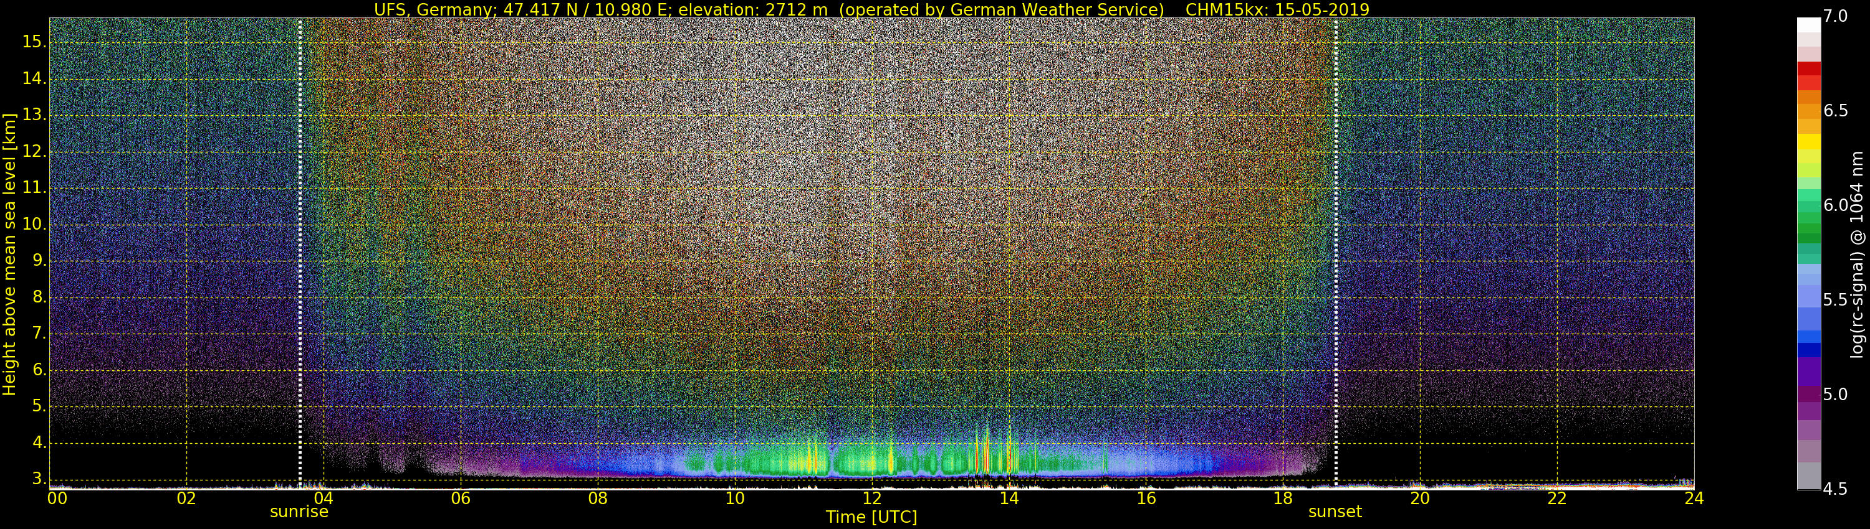The width and height of the screenshot is (1870, 529).
Task: Click the 6. height tick label
Action: (x=39, y=370)
